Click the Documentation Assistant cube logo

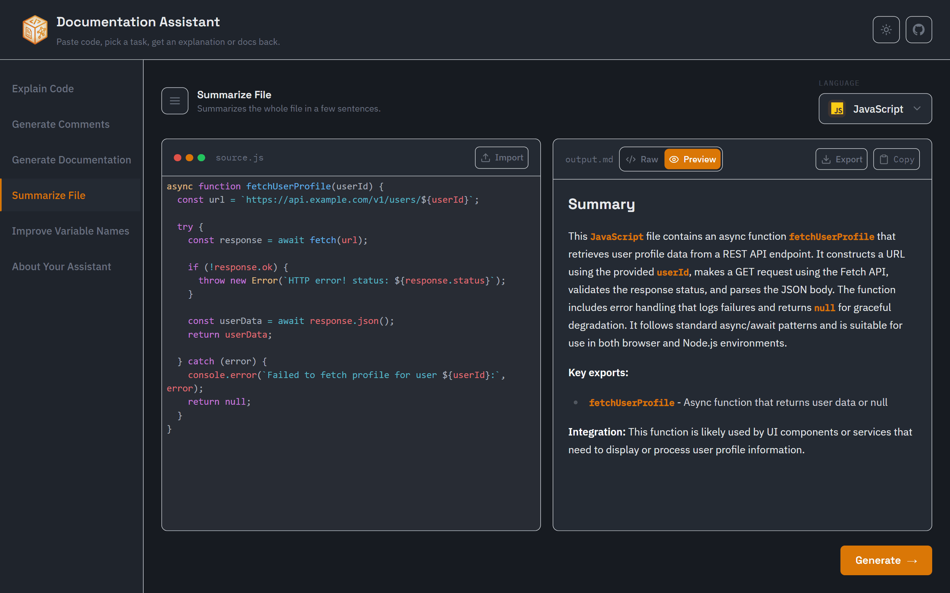coord(35,30)
